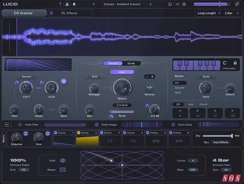The image size is (244, 184).
Task: Toggle the Effects power button
Action: pyautogui.click(x=51, y=13)
